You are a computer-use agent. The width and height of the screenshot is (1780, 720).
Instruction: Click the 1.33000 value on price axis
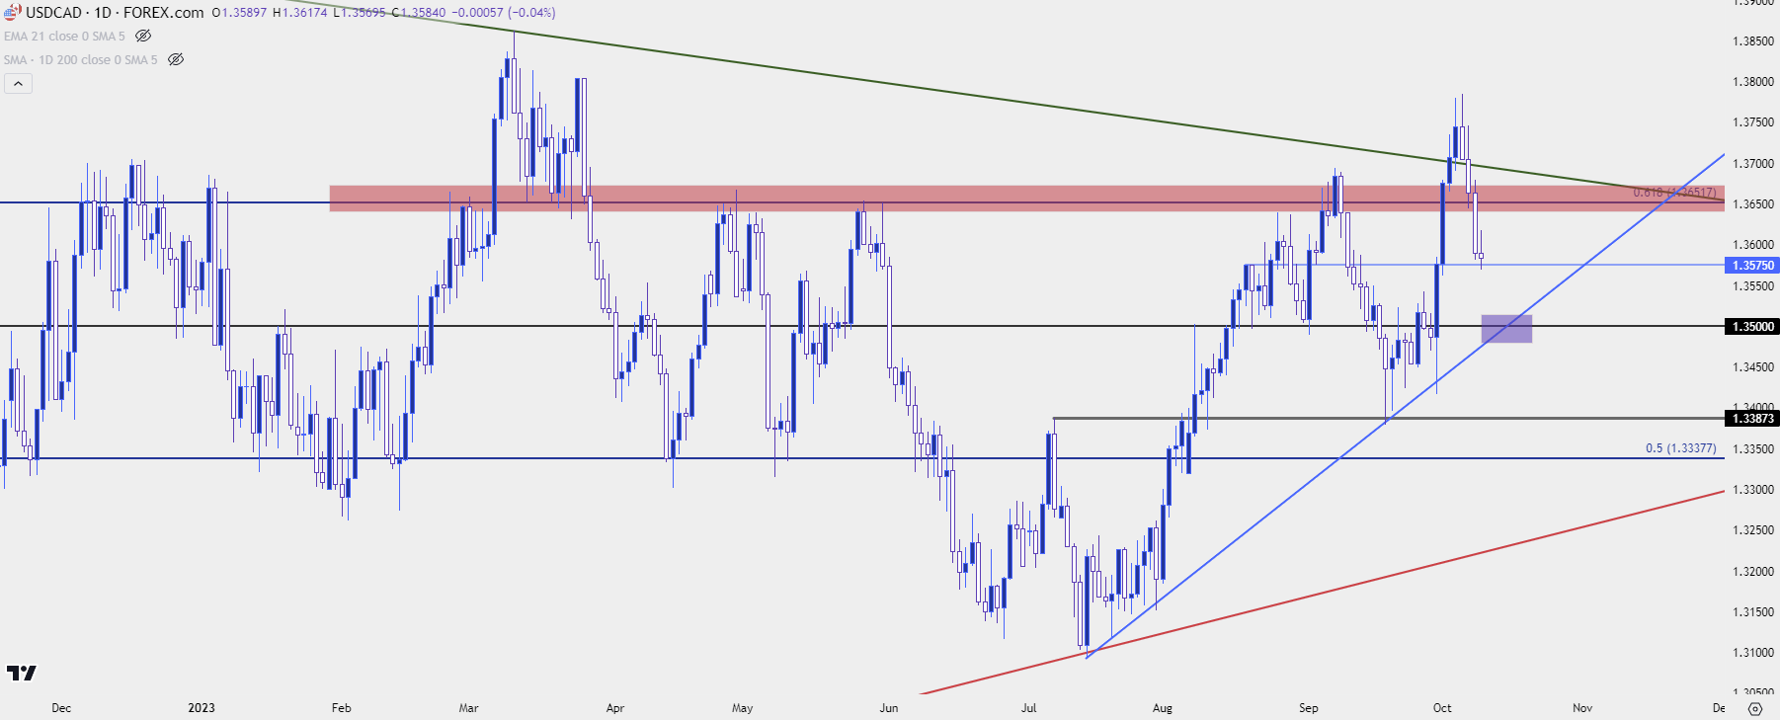[1753, 490]
